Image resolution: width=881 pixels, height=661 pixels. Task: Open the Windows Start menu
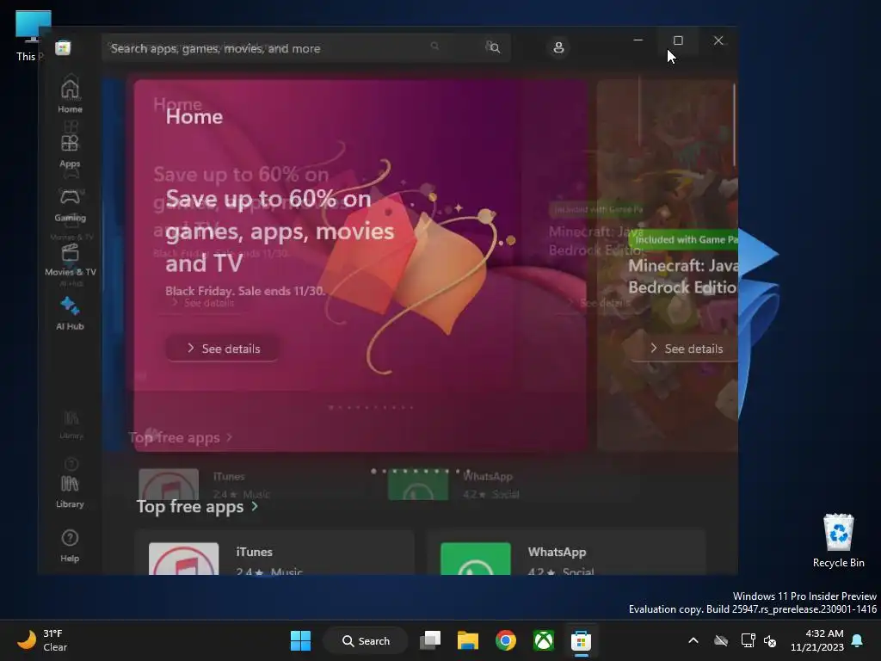click(x=300, y=640)
